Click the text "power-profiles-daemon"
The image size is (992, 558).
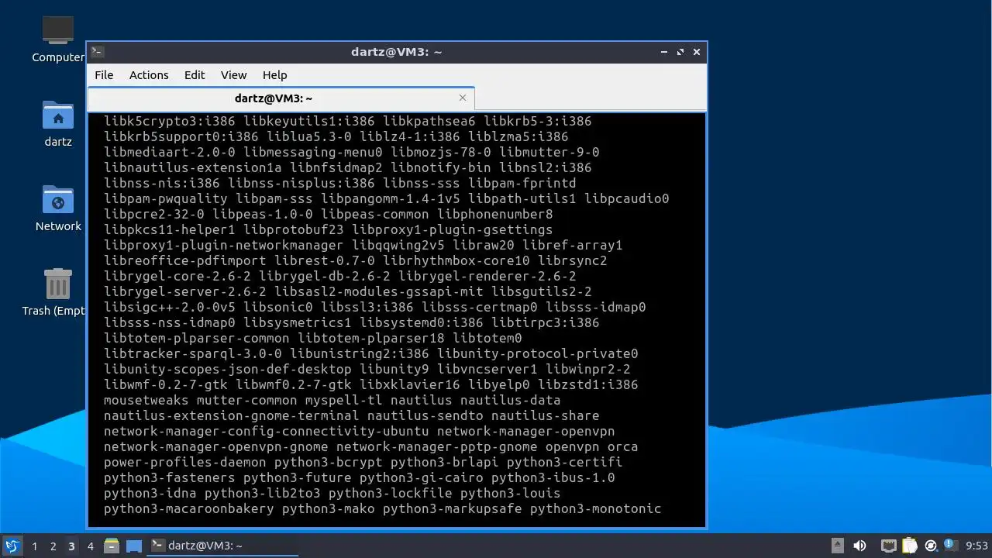185,462
